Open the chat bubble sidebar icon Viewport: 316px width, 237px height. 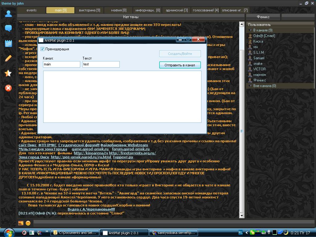pos(8,28)
